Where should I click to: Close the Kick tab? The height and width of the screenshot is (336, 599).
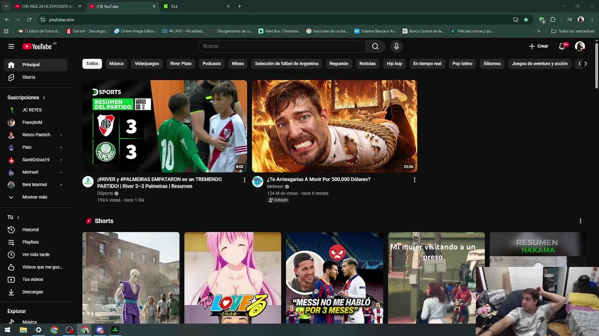[x=228, y=7]
